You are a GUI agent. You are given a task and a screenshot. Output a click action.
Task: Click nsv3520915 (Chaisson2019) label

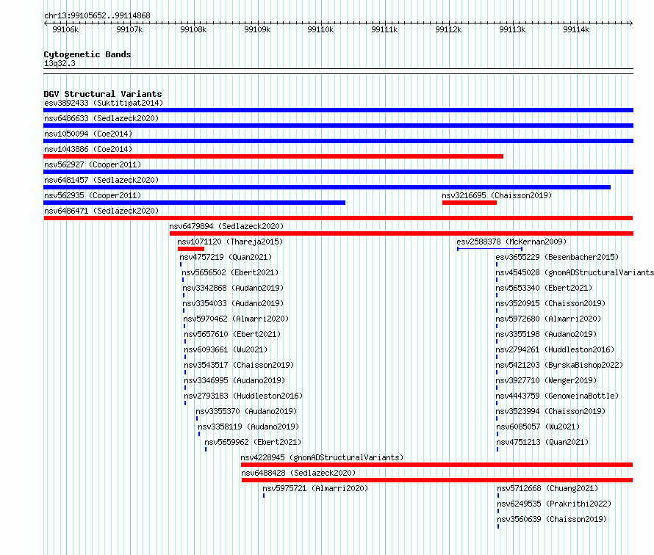(x=550, y=303)
